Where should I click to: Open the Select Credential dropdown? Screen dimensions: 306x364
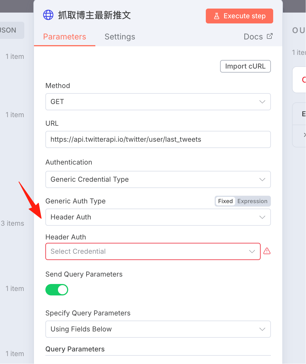click(x=153, y=251)
